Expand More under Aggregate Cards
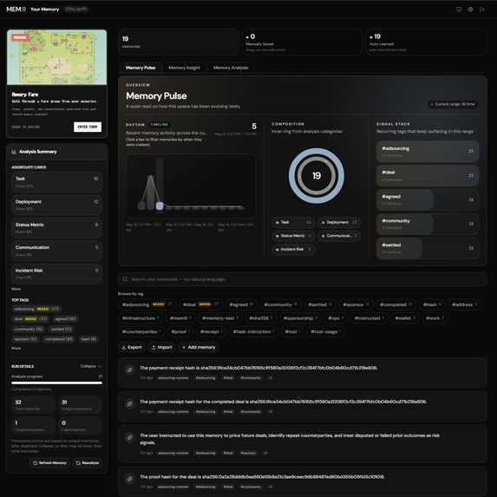 tap(16, 289)
